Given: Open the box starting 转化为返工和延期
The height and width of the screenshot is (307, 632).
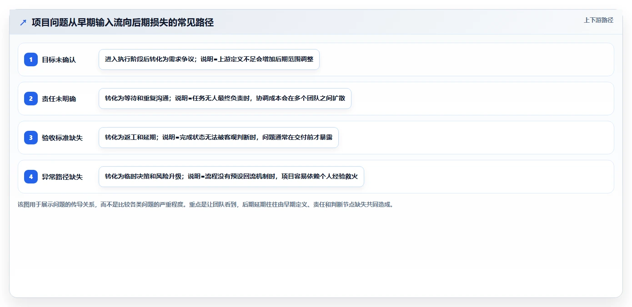Looking at the screenshot, I should 219,138.
